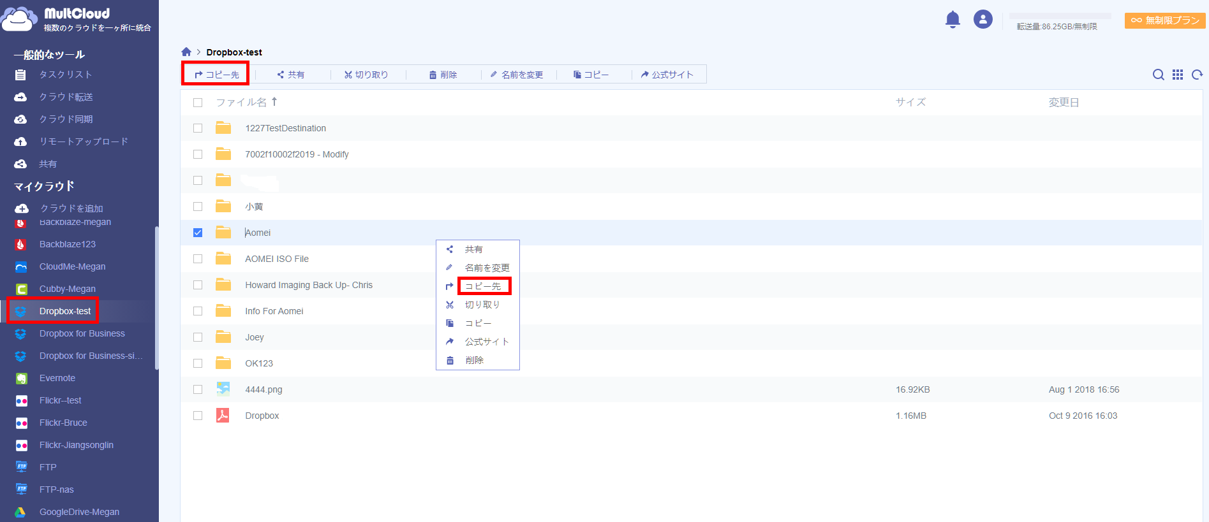Uncheck the Aomei folder checkbox
The width and height of the screenshot is (1209, 522).
pos(198,233)
